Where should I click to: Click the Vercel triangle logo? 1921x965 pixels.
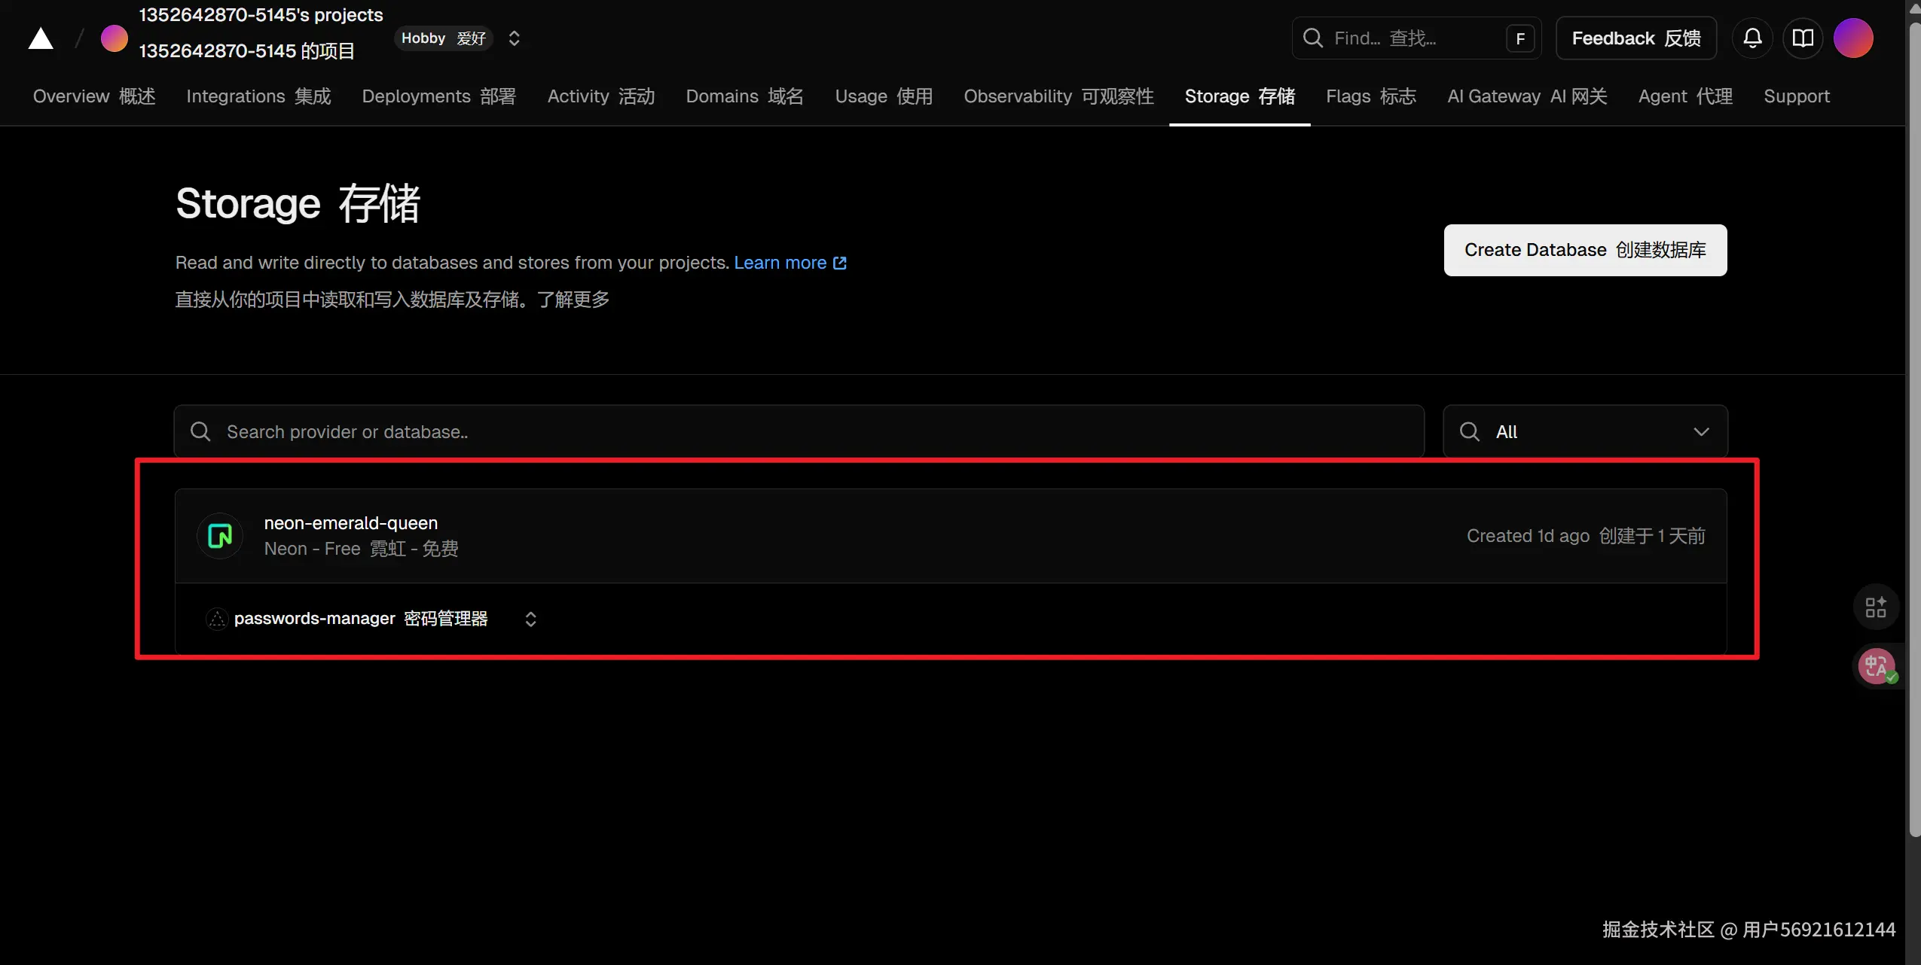[41, 38]
